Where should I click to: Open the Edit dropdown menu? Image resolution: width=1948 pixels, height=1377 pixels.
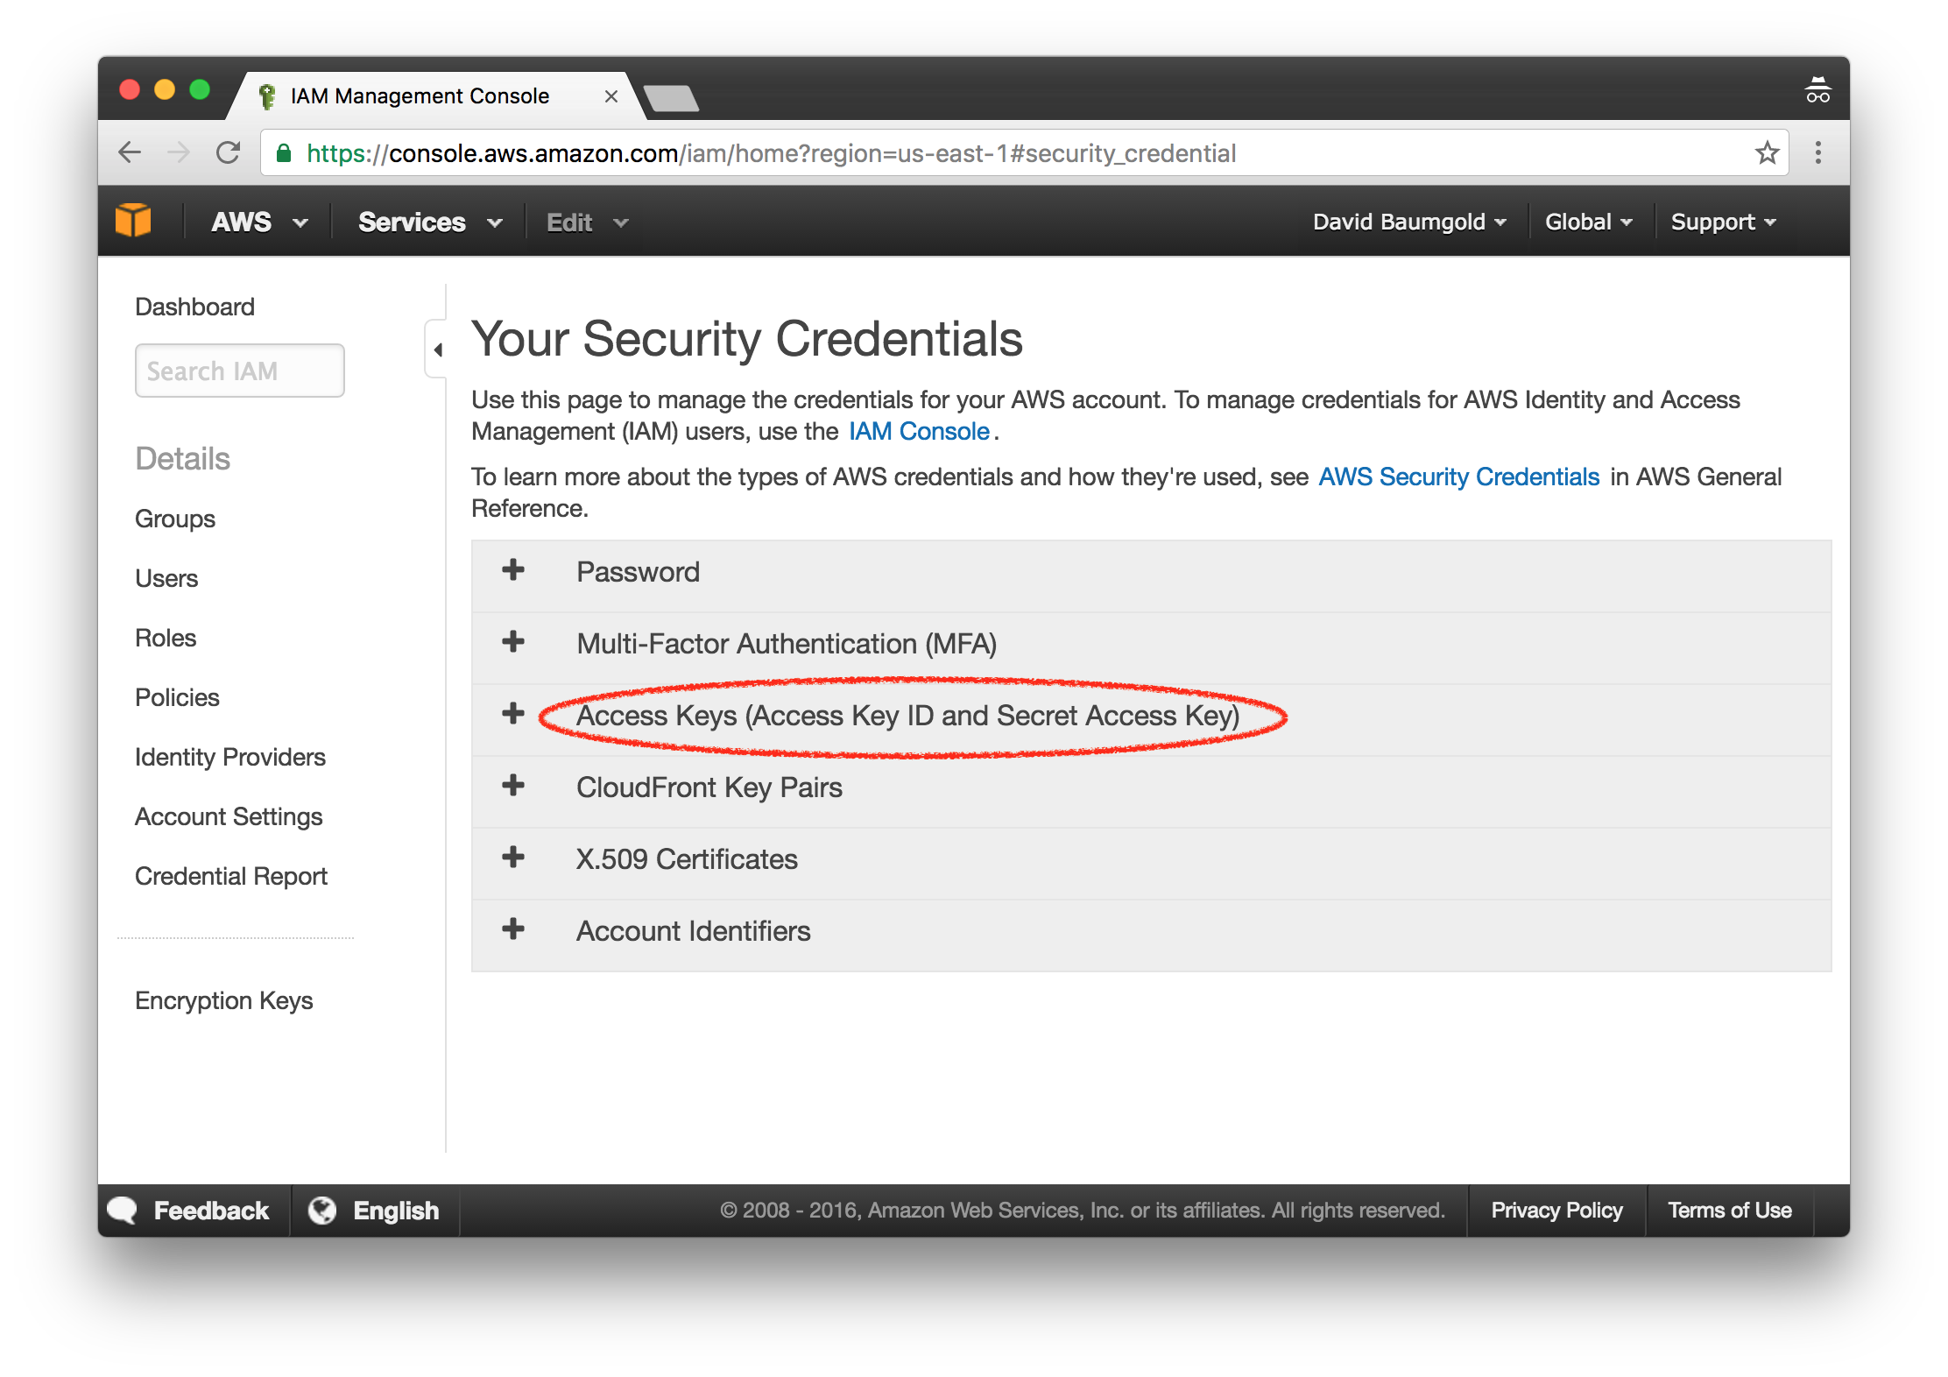(x=588, y=222)
